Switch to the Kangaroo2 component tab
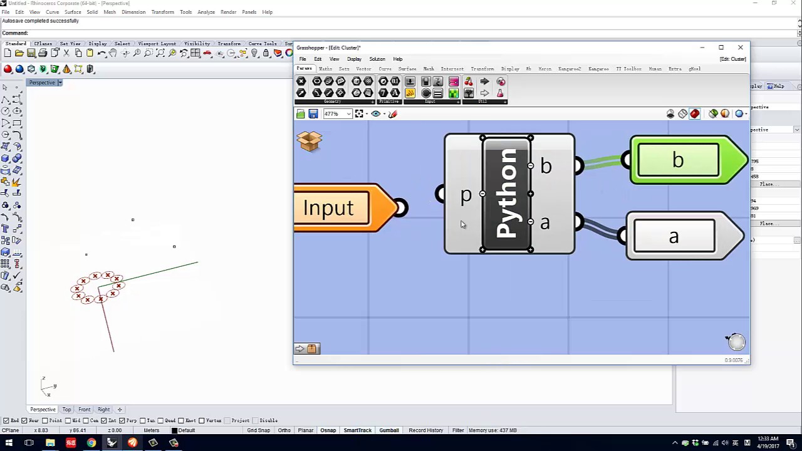Image resolution: width=802 pixels, height=451 pixels. [x=570, y=69]
